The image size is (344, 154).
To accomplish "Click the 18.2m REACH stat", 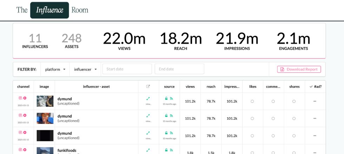I will click(x=181, y=41).
